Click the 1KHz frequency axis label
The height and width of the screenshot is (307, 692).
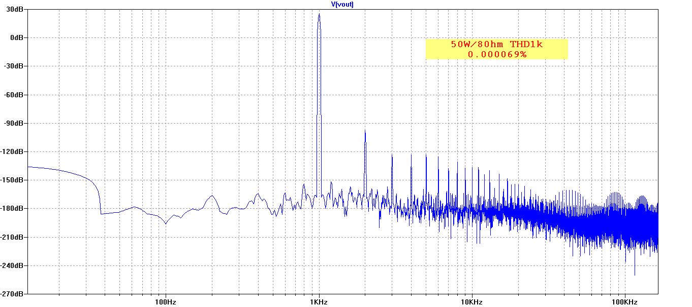point(319,302)
